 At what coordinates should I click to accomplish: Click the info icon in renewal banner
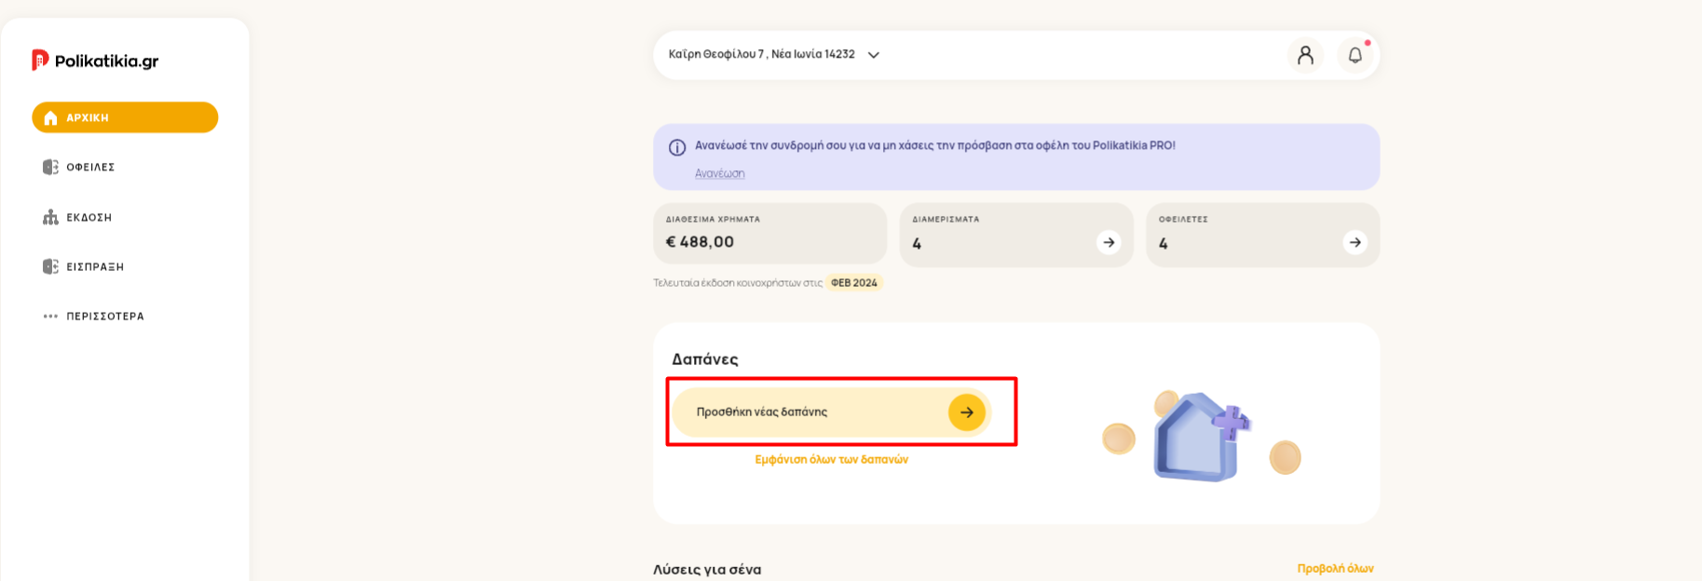[x=677, y=147]
